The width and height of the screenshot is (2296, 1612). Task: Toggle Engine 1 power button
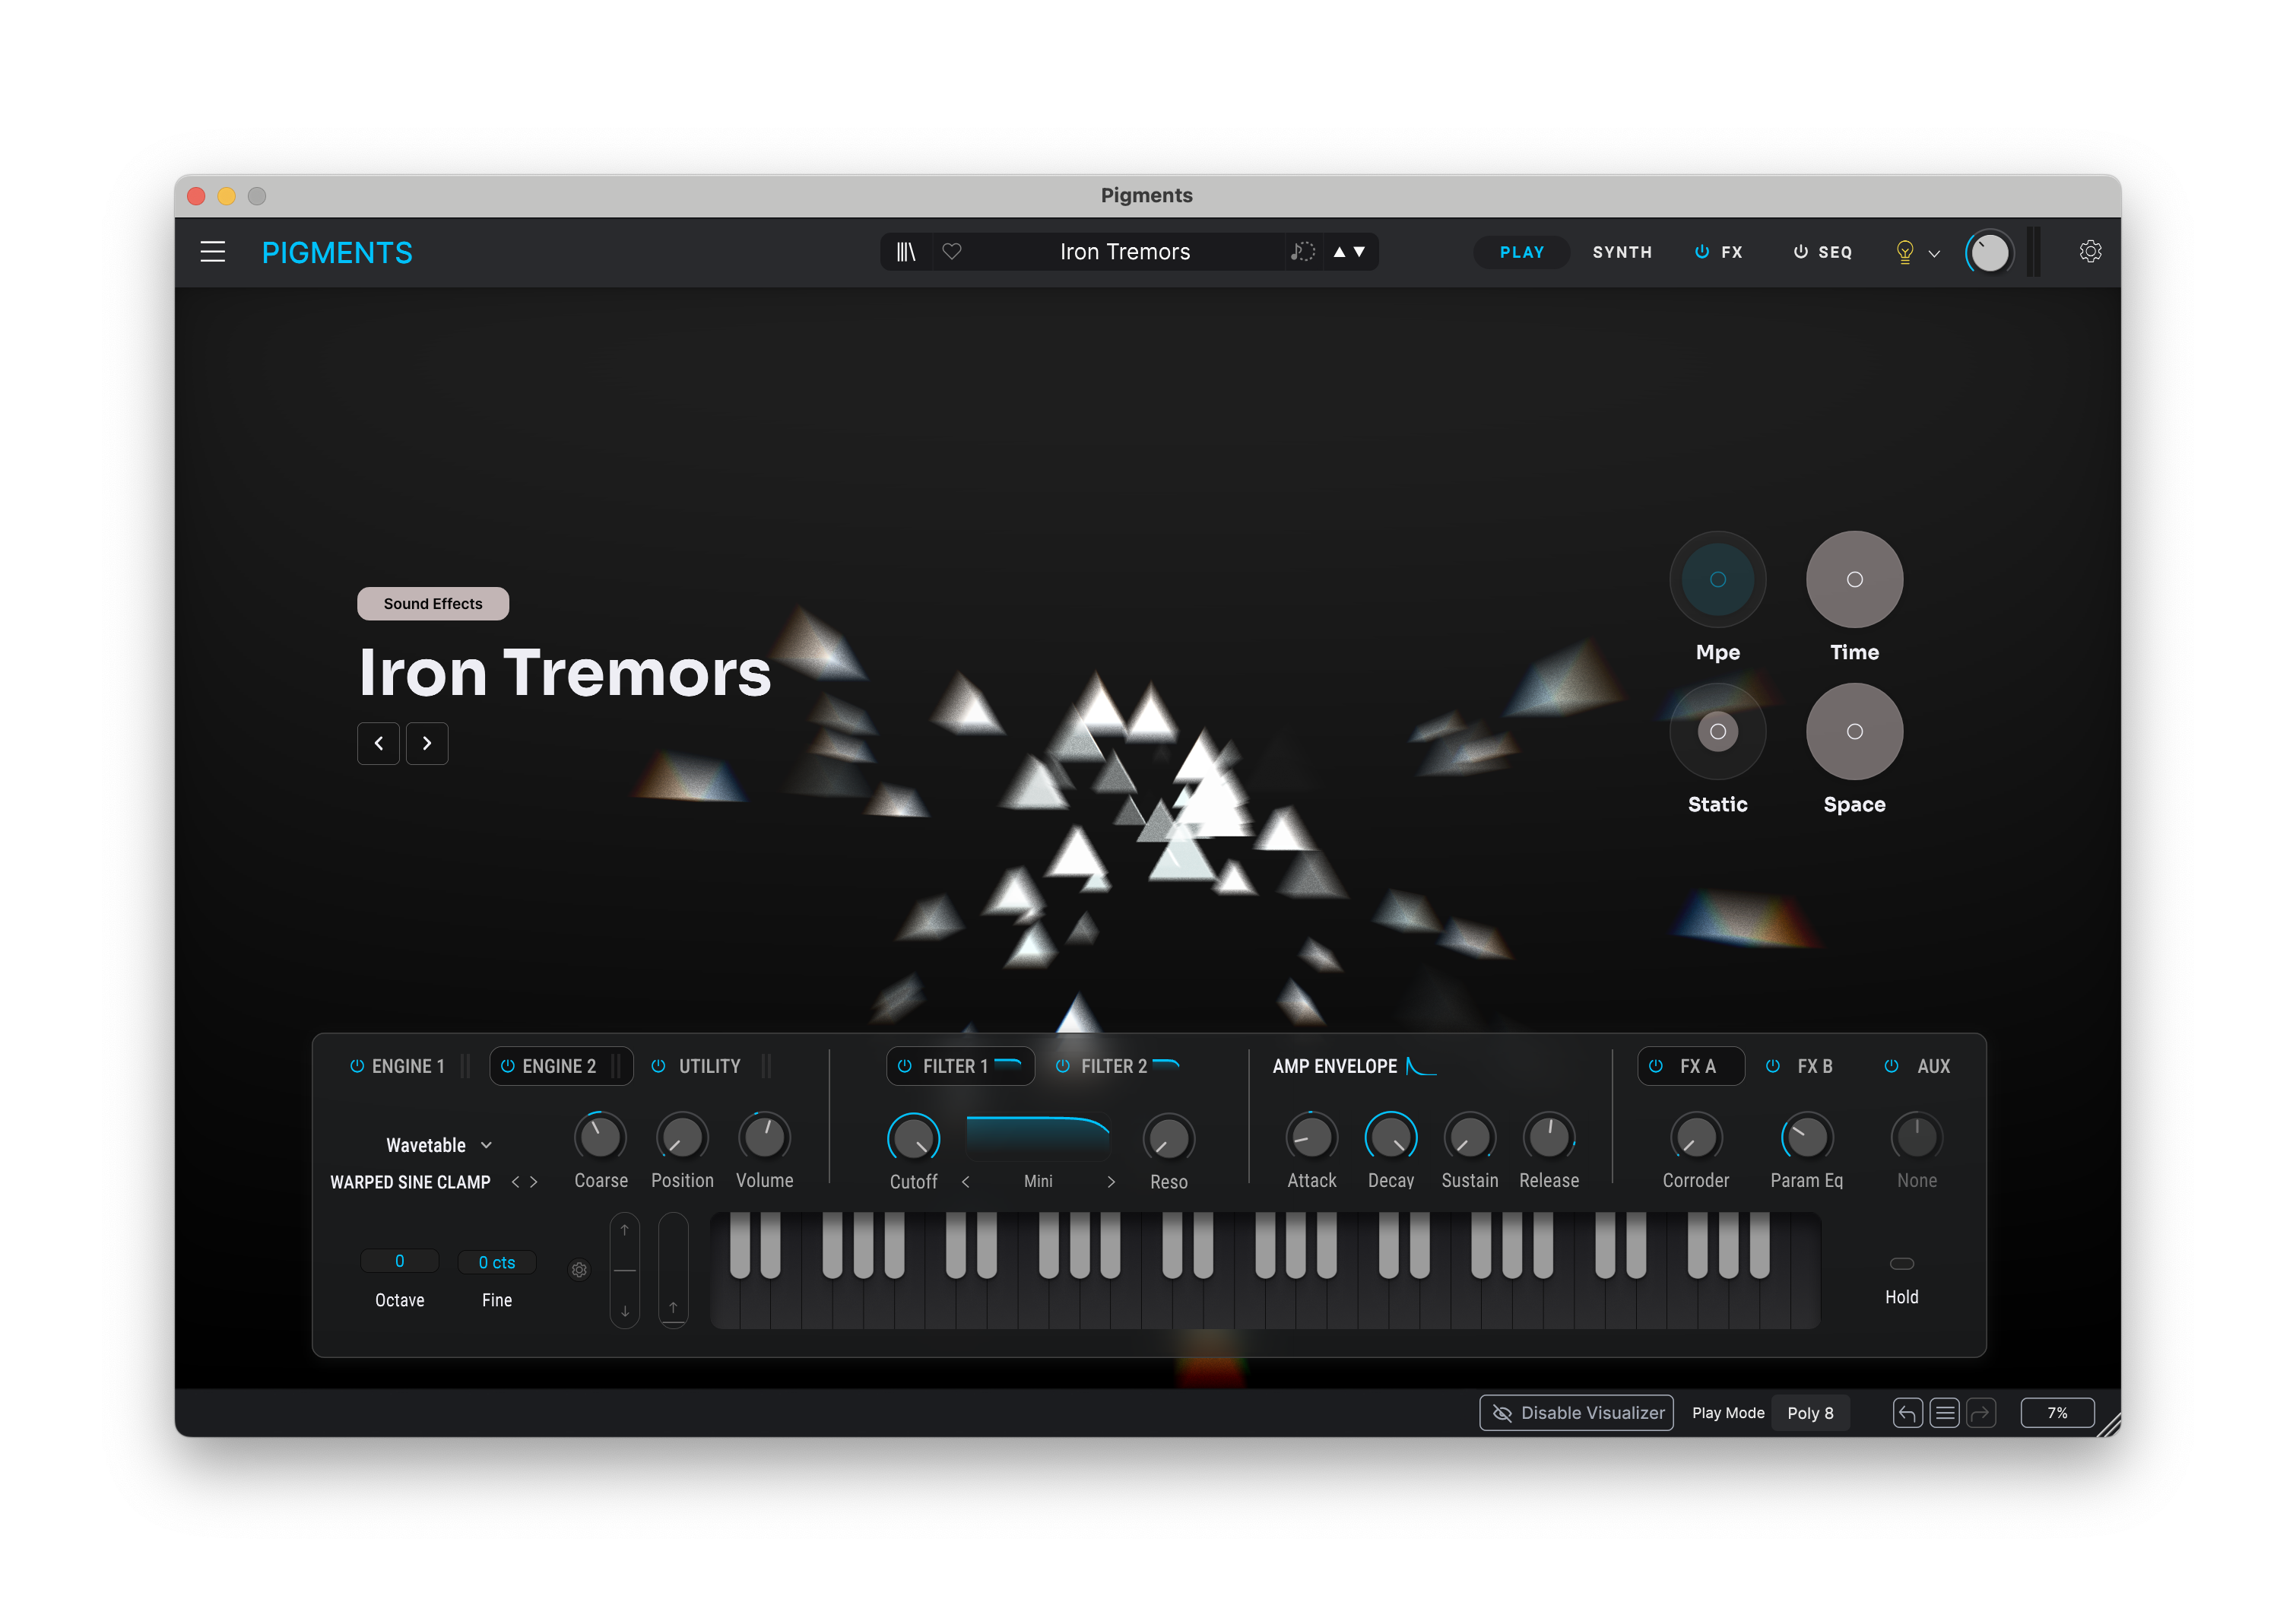point(357,1066)
